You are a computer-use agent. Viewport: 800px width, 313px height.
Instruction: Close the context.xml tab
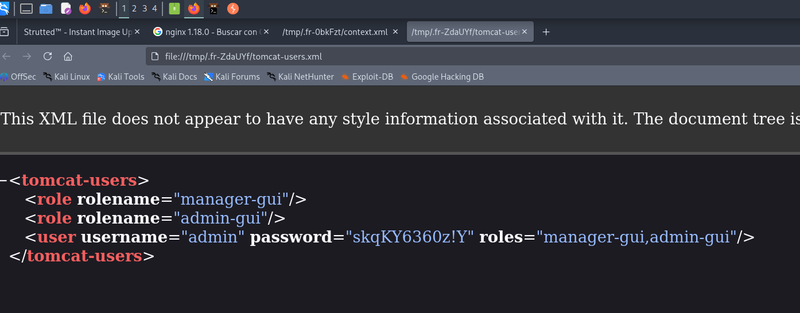coord(395,32)
